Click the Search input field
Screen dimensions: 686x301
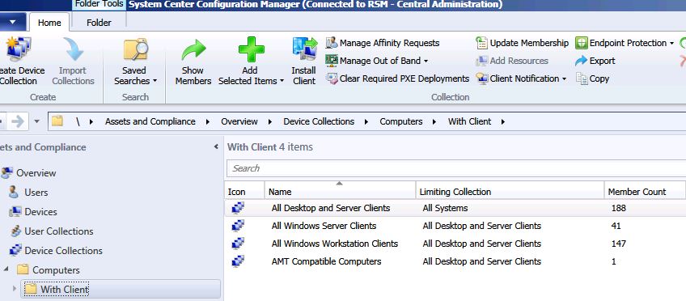(x=456, y=168)
